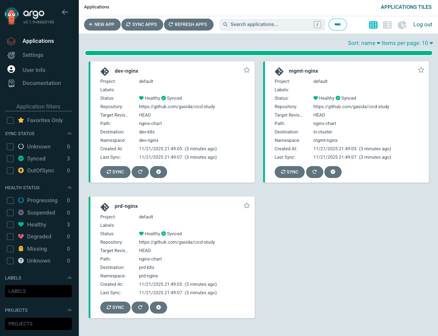Click the green health summary bar
Viewport: 438px width, 336px height.
[x=259, y=53]
